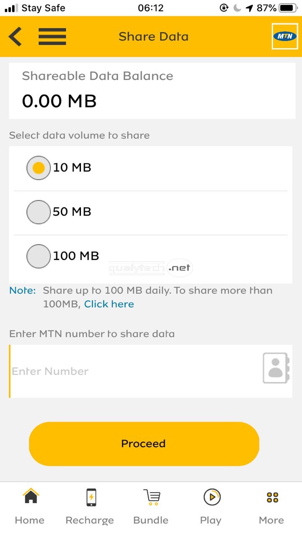Focus the Enter Number input field

[x=126, y=371]
